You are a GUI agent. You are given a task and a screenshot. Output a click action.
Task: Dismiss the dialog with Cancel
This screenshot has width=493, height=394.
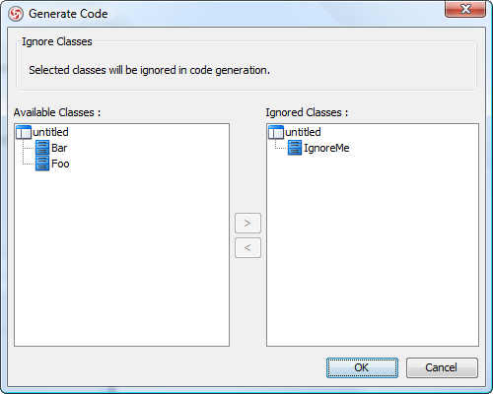coord(442,367)
